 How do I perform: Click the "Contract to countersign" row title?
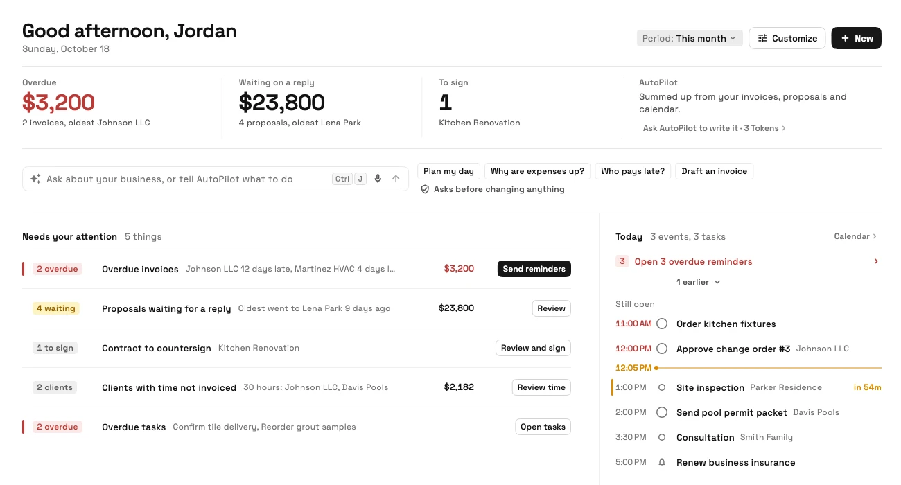(x=157, y=348)
